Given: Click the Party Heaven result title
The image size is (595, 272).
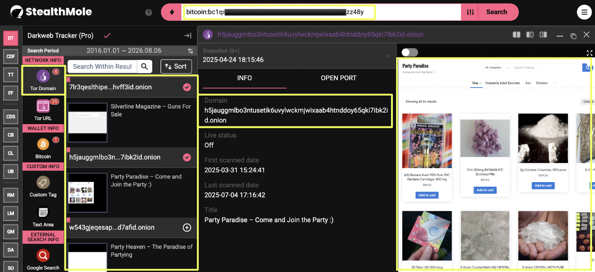Looking at the screenshot, I should tap(152, 251).
